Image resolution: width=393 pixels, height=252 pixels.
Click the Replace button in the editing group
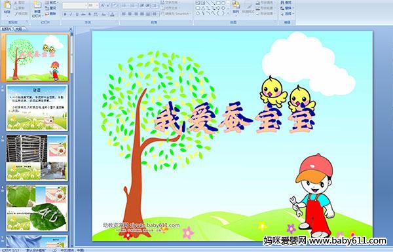pos(286,8)
